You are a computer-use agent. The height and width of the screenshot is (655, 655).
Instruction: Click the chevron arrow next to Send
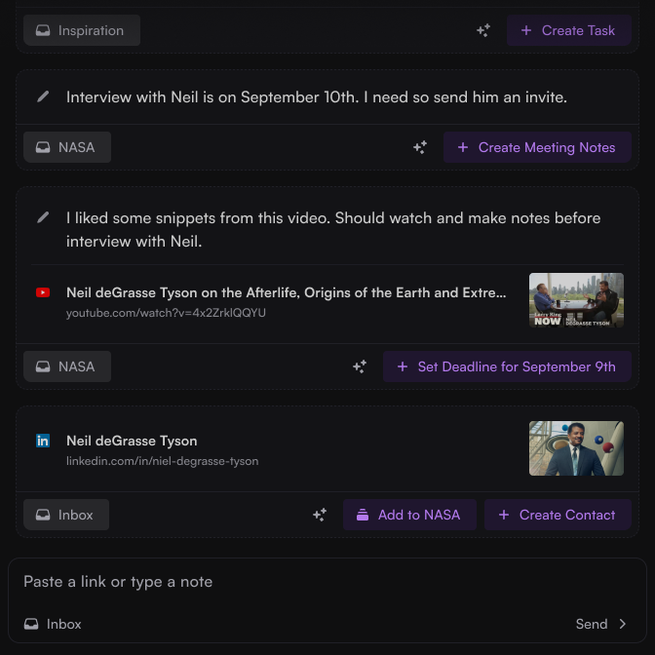point(623,624)
